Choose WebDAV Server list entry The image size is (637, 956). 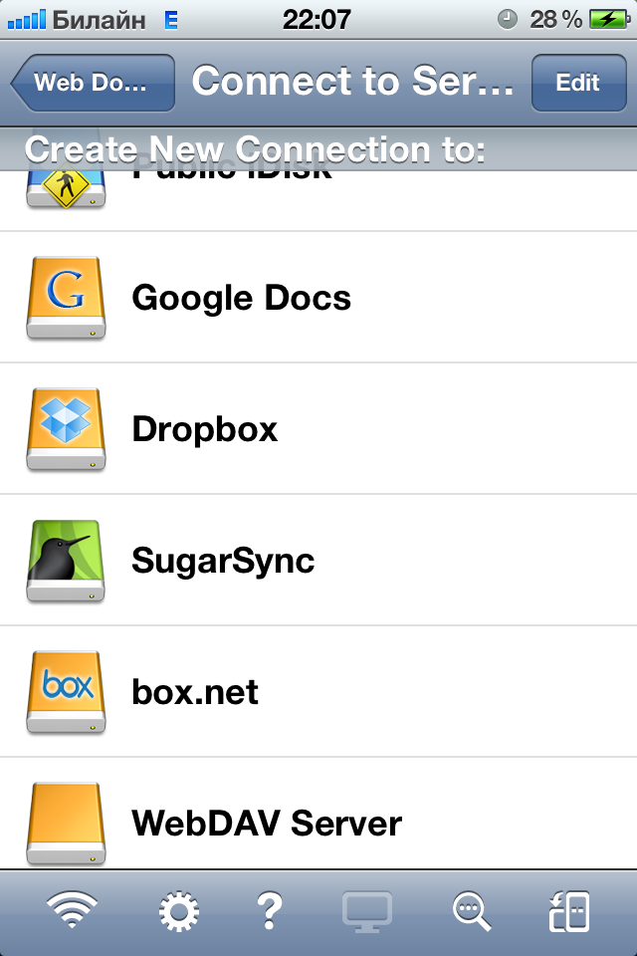318,814
